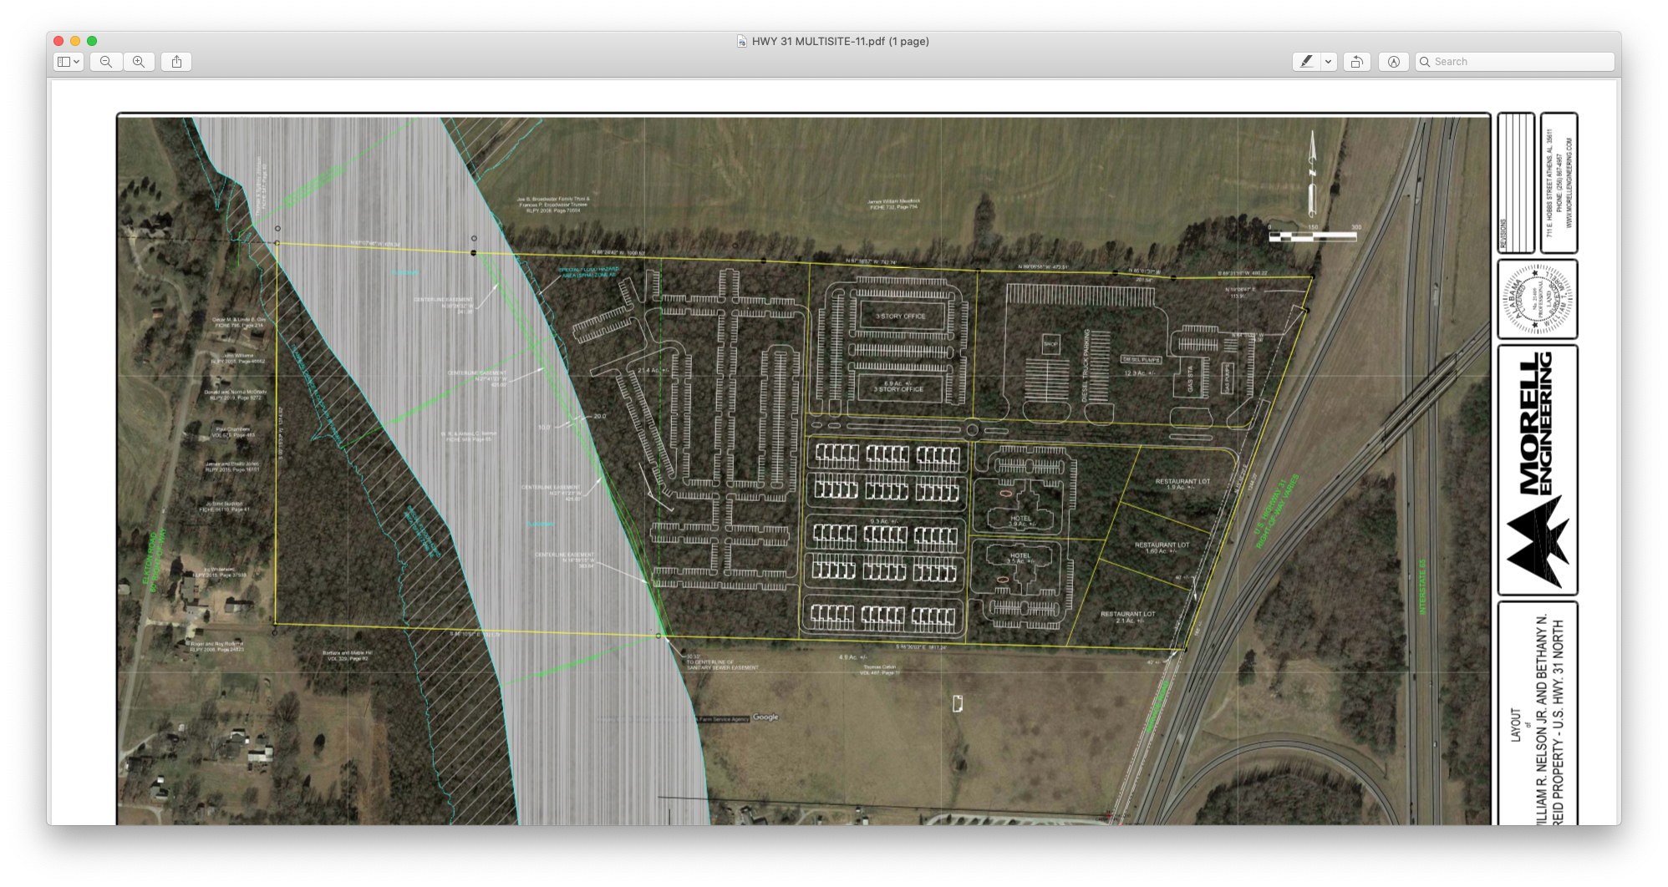Click the zoom in magnifier button
Screen dimensions: 1668x887
pyautogui.click(x=139, y=62)
